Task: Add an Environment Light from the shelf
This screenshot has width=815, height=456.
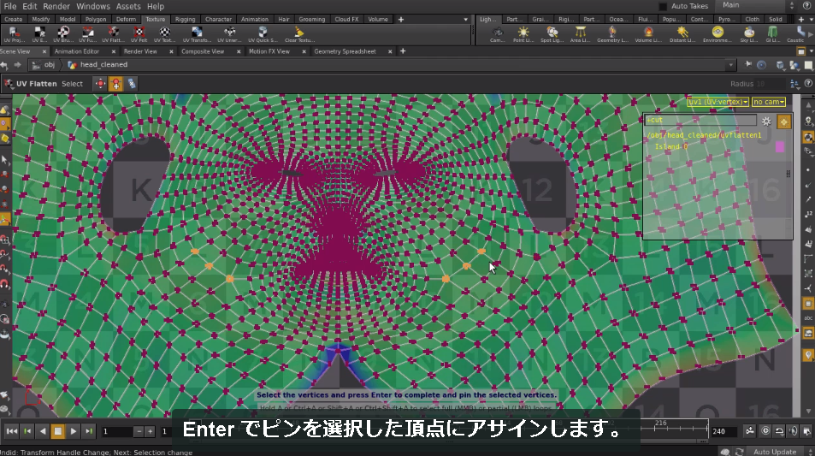Action: [718, 34]
